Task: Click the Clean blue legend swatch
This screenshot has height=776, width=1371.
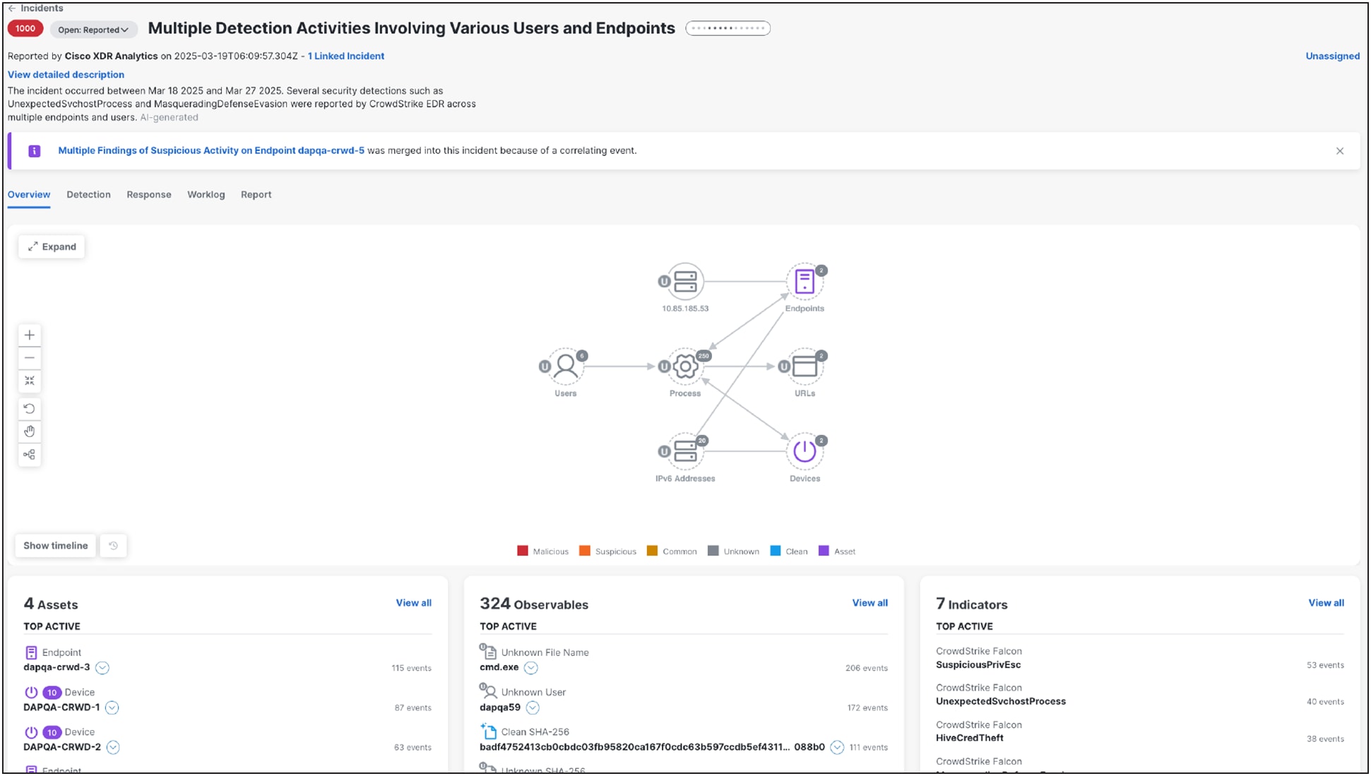Action: [775, 551]
